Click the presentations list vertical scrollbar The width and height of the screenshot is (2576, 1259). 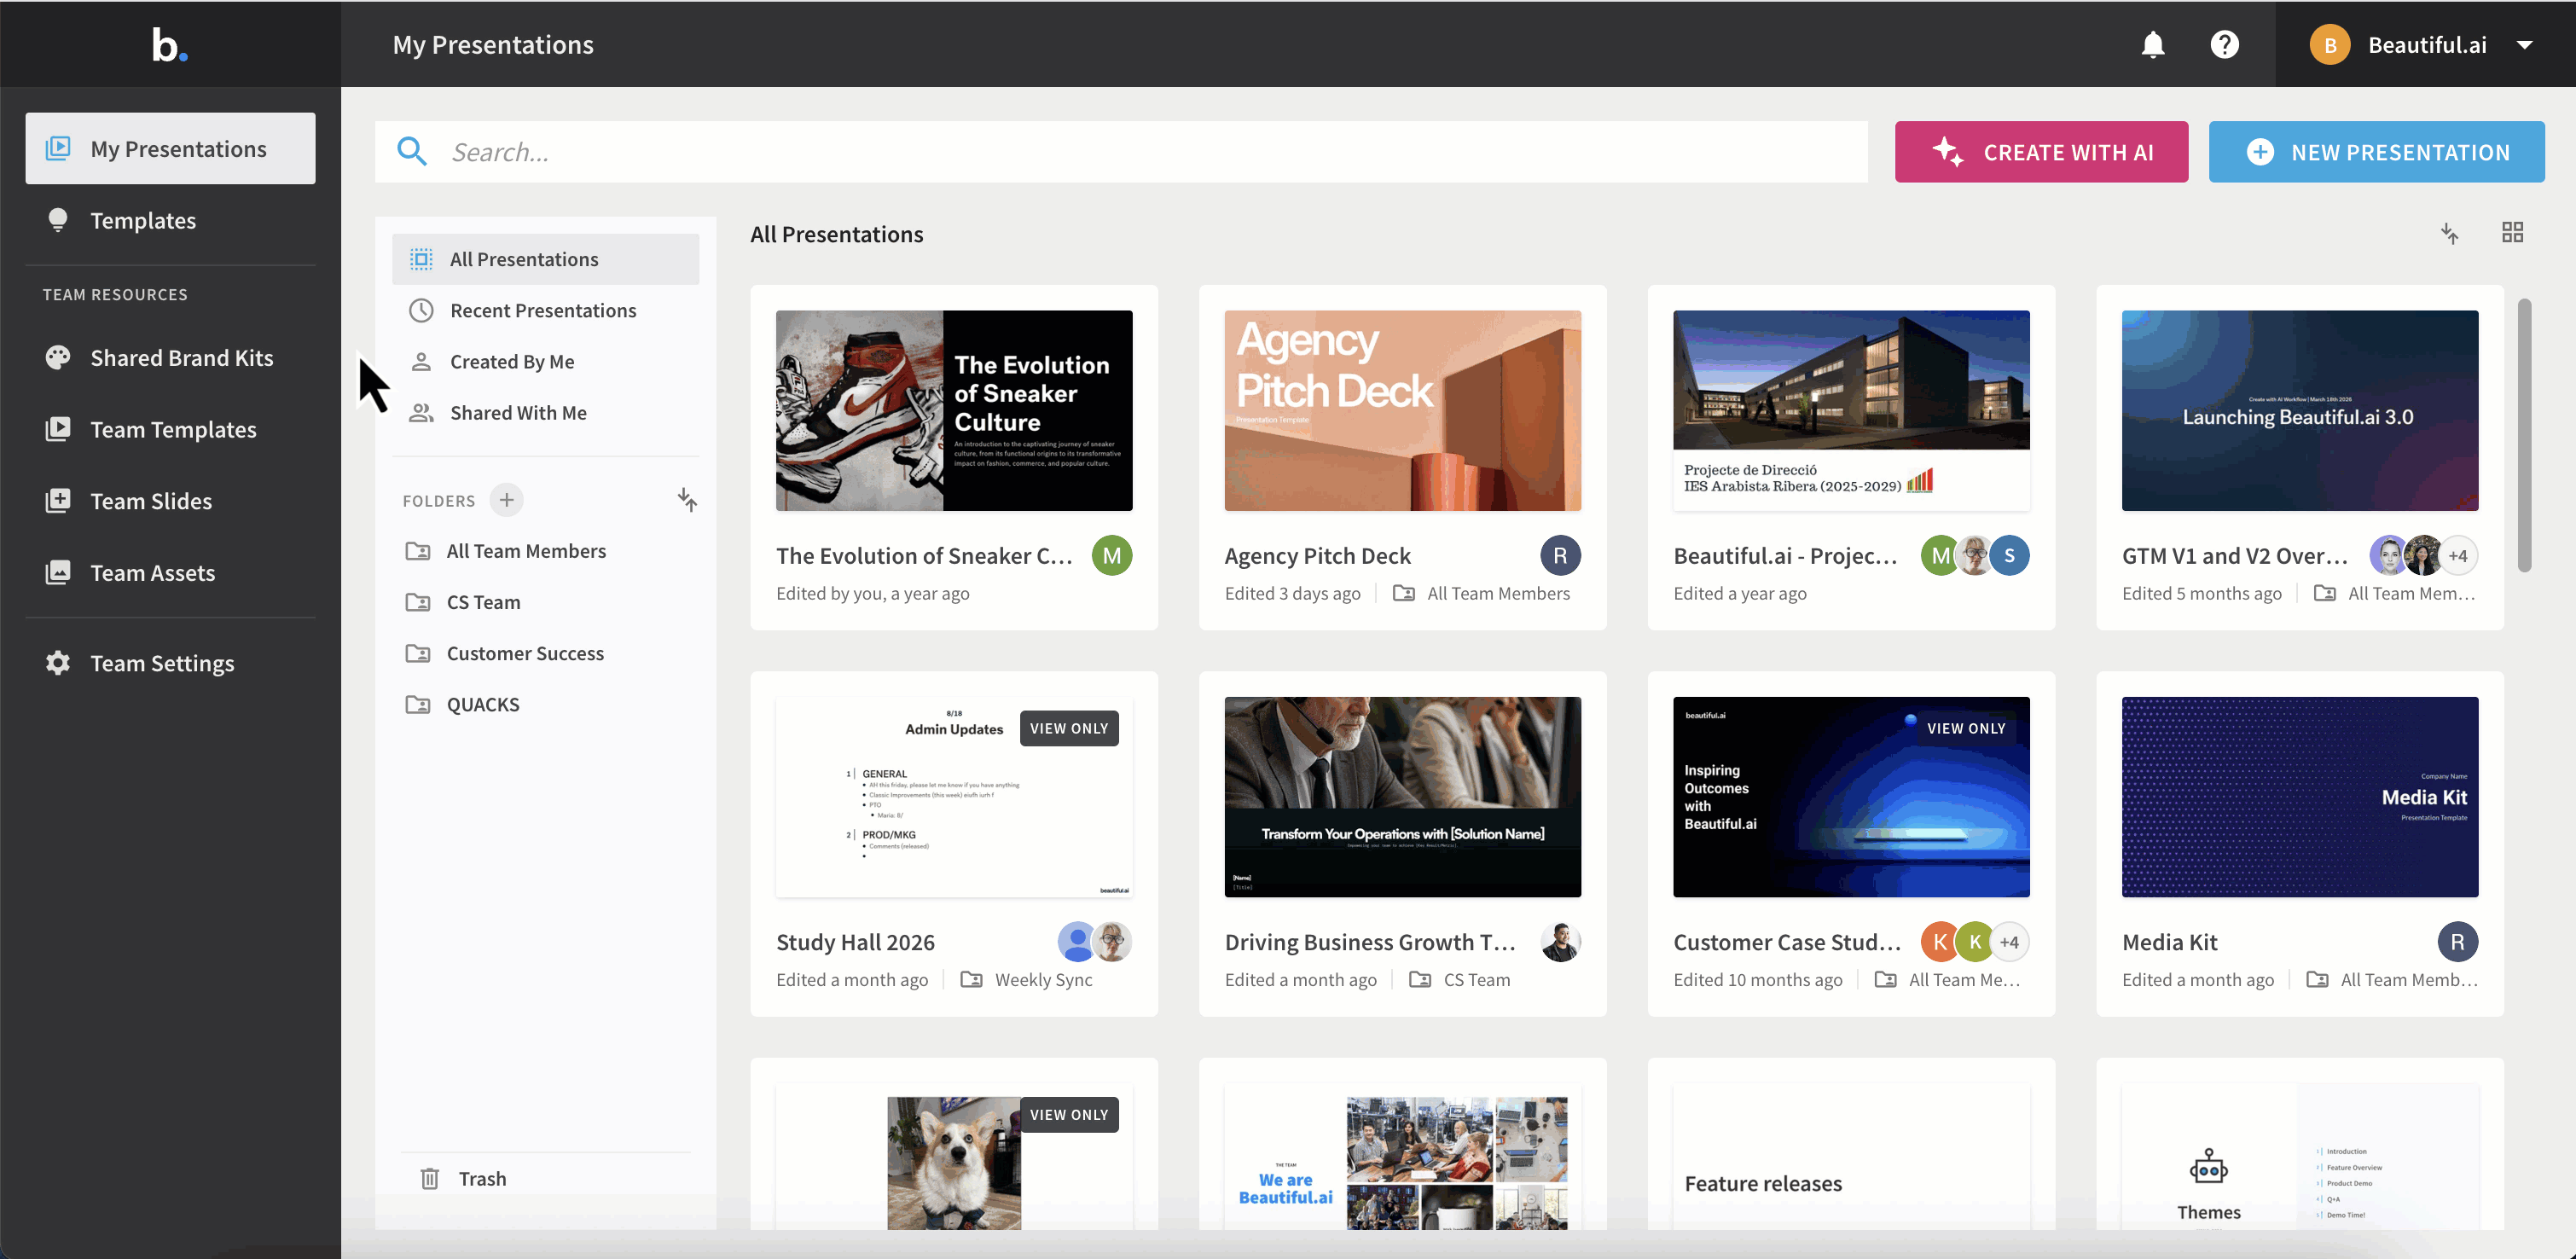(2525, 435)
